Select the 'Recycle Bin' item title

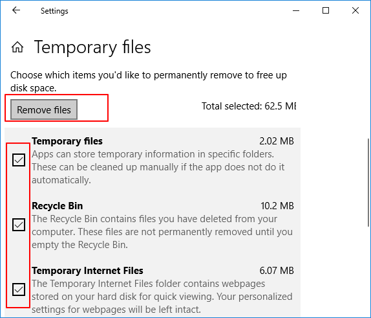(58, 206)
